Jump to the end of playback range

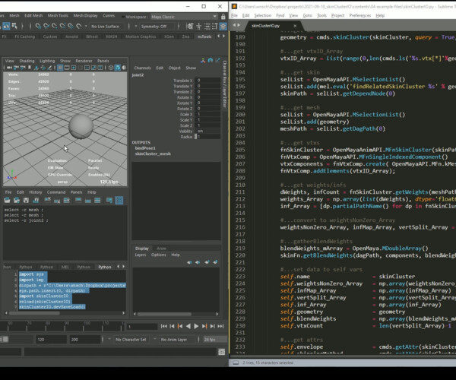click(220, 326)
